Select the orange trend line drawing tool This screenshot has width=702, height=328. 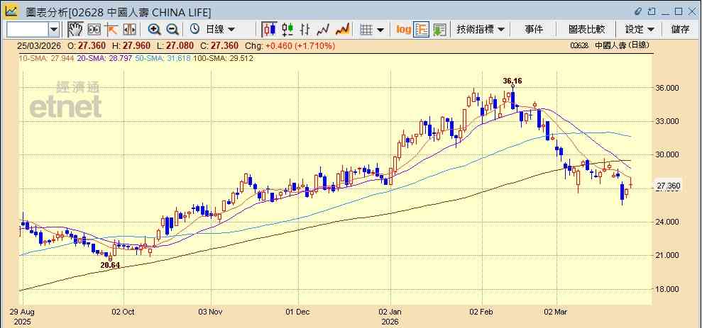(x=111, y=30)
